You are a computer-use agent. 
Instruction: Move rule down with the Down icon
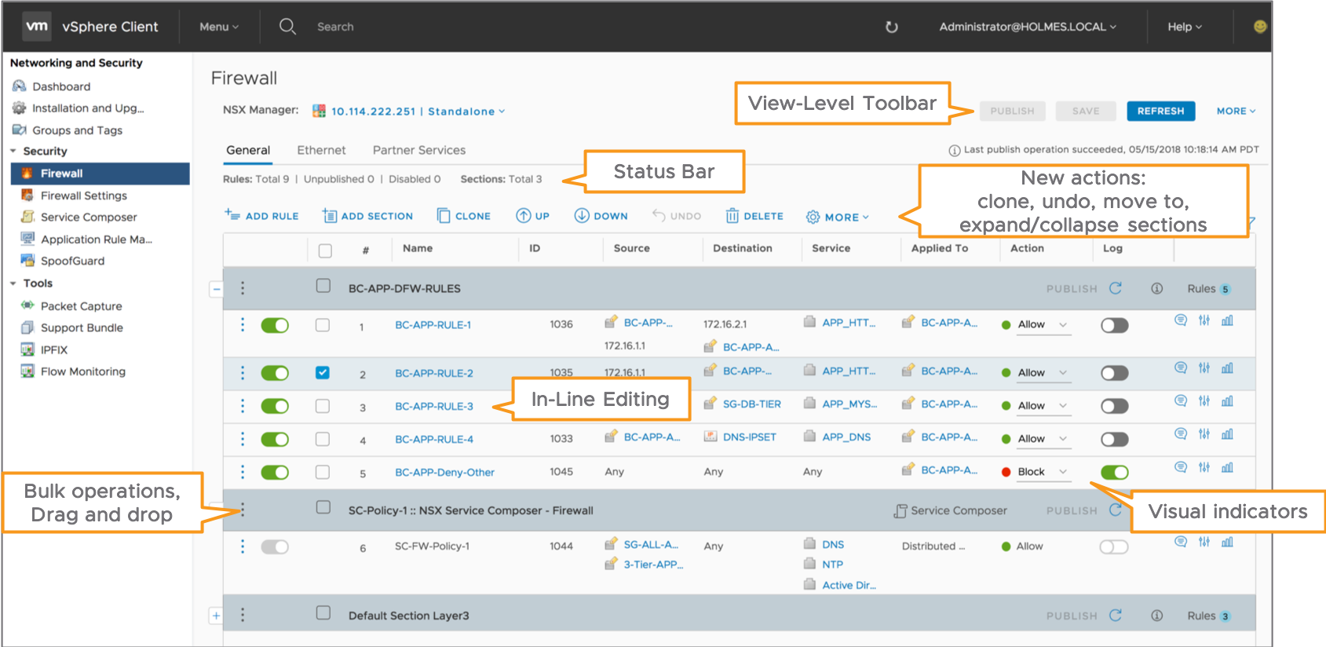582,216
